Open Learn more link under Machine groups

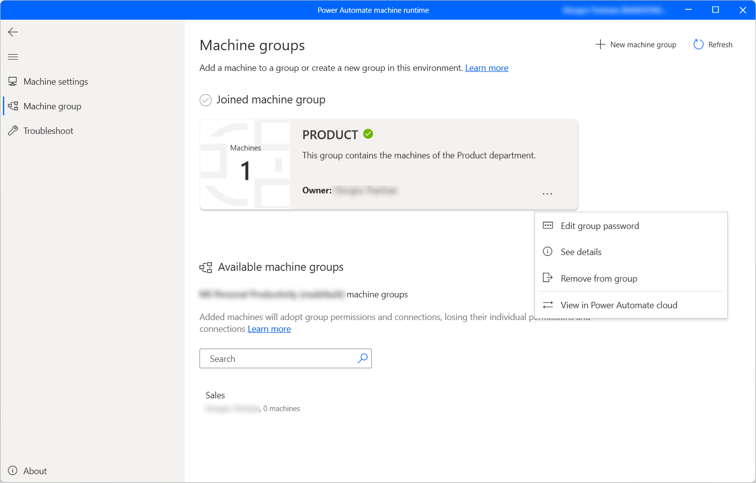pyautogui.click(x=487, y=68)
